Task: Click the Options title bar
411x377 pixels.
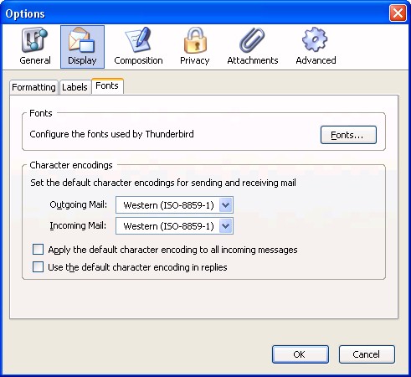Action: (195, 13)
